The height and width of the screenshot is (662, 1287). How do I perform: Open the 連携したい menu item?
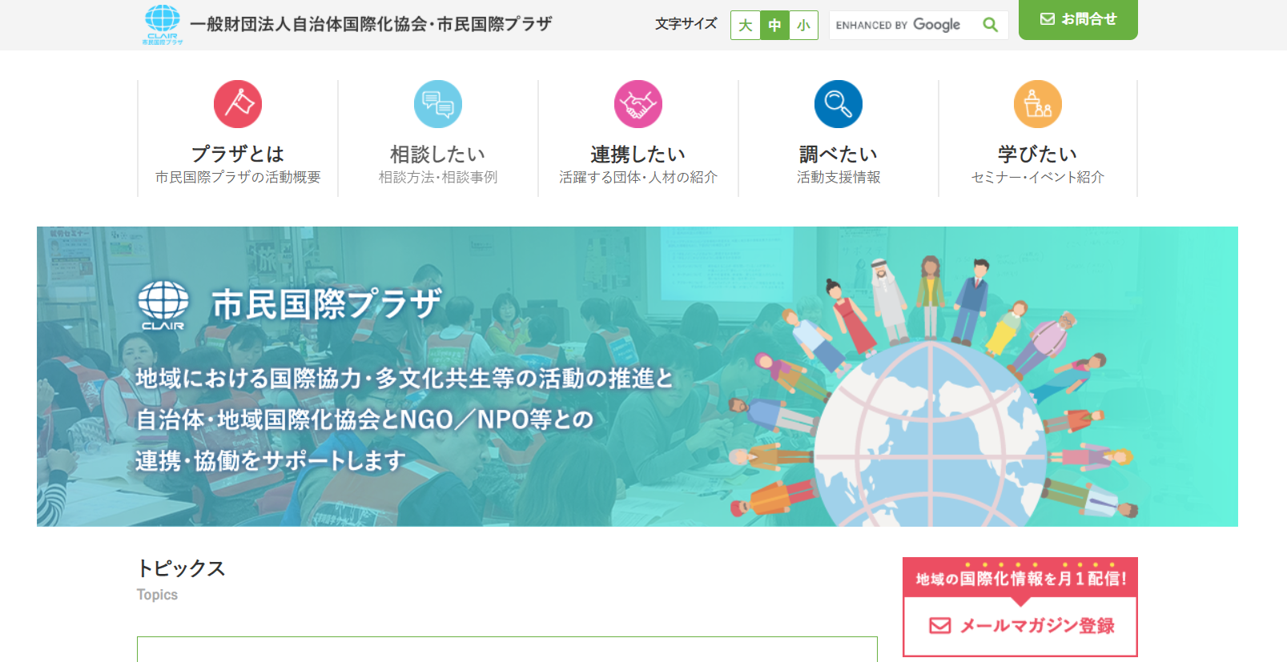[638, 138]
